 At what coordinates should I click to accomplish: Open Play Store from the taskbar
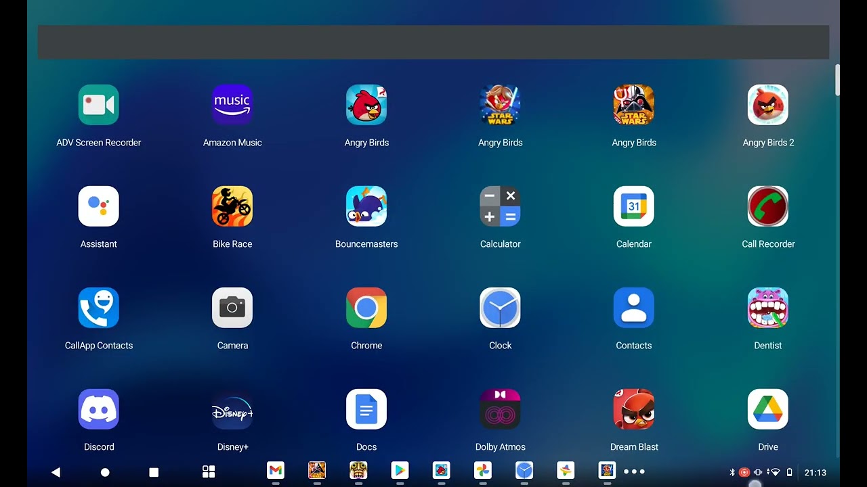pyautogui.click(x=400, y=470)
